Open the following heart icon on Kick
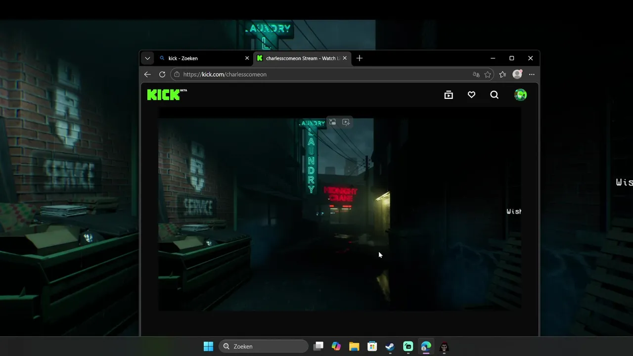Viewport: 633px width, 356px height. (x=471, y=95)
